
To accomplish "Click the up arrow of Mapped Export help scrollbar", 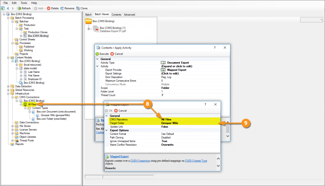I will point(218,159).
